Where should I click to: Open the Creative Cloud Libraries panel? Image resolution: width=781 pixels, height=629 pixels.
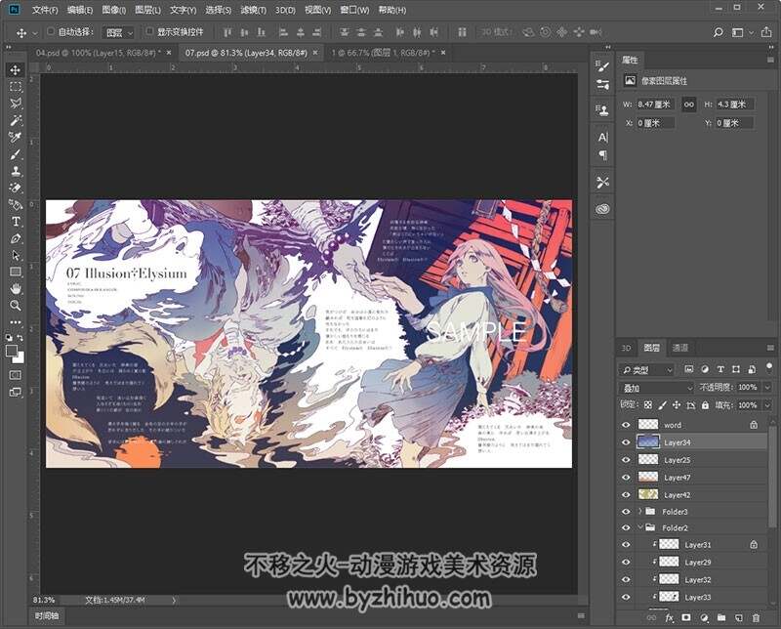point(602,209)
